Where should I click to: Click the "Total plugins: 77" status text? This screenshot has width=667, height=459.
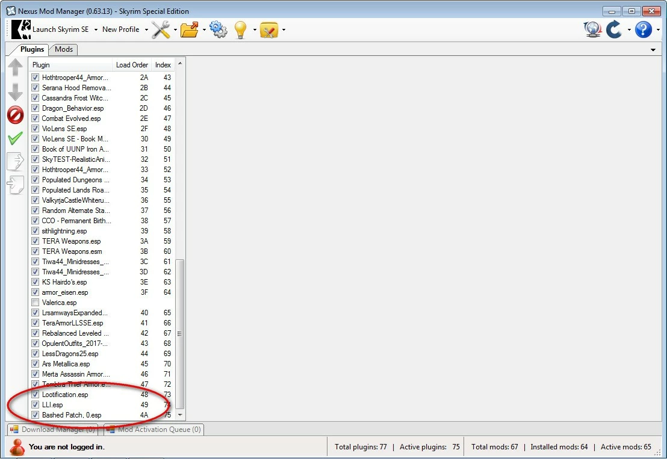coord(361,447)
